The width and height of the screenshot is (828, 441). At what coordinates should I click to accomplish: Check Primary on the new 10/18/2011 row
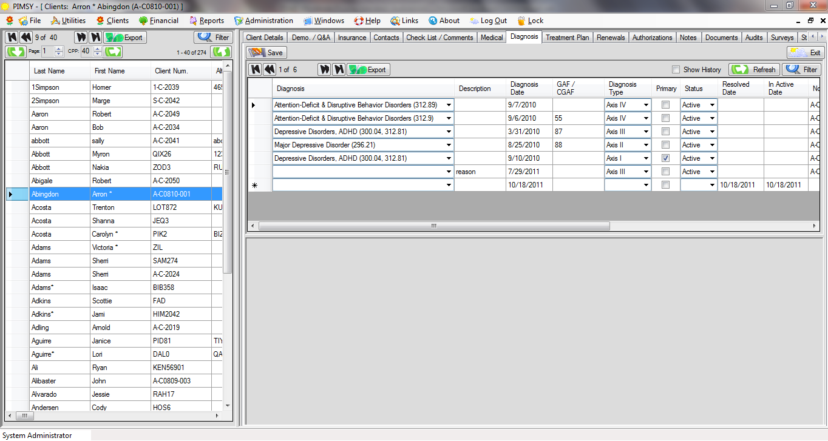[x=665, y=184]
